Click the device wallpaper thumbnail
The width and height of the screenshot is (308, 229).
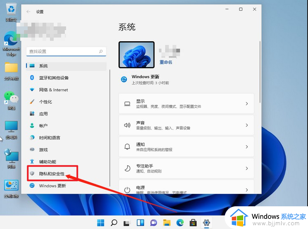click(137, 55)
